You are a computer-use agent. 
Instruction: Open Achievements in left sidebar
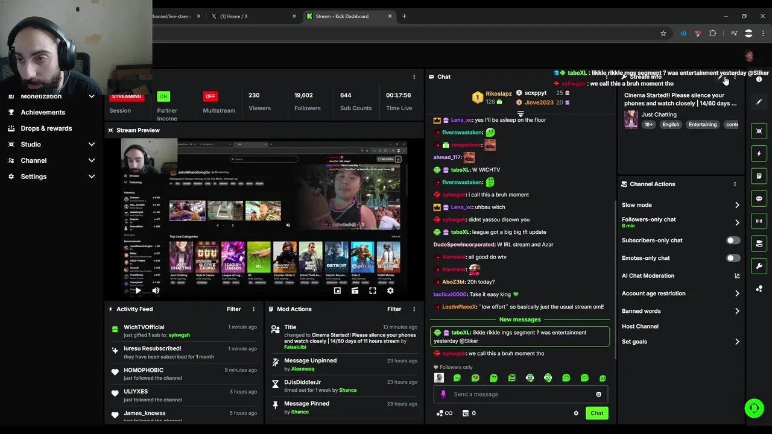click(43, 112)
